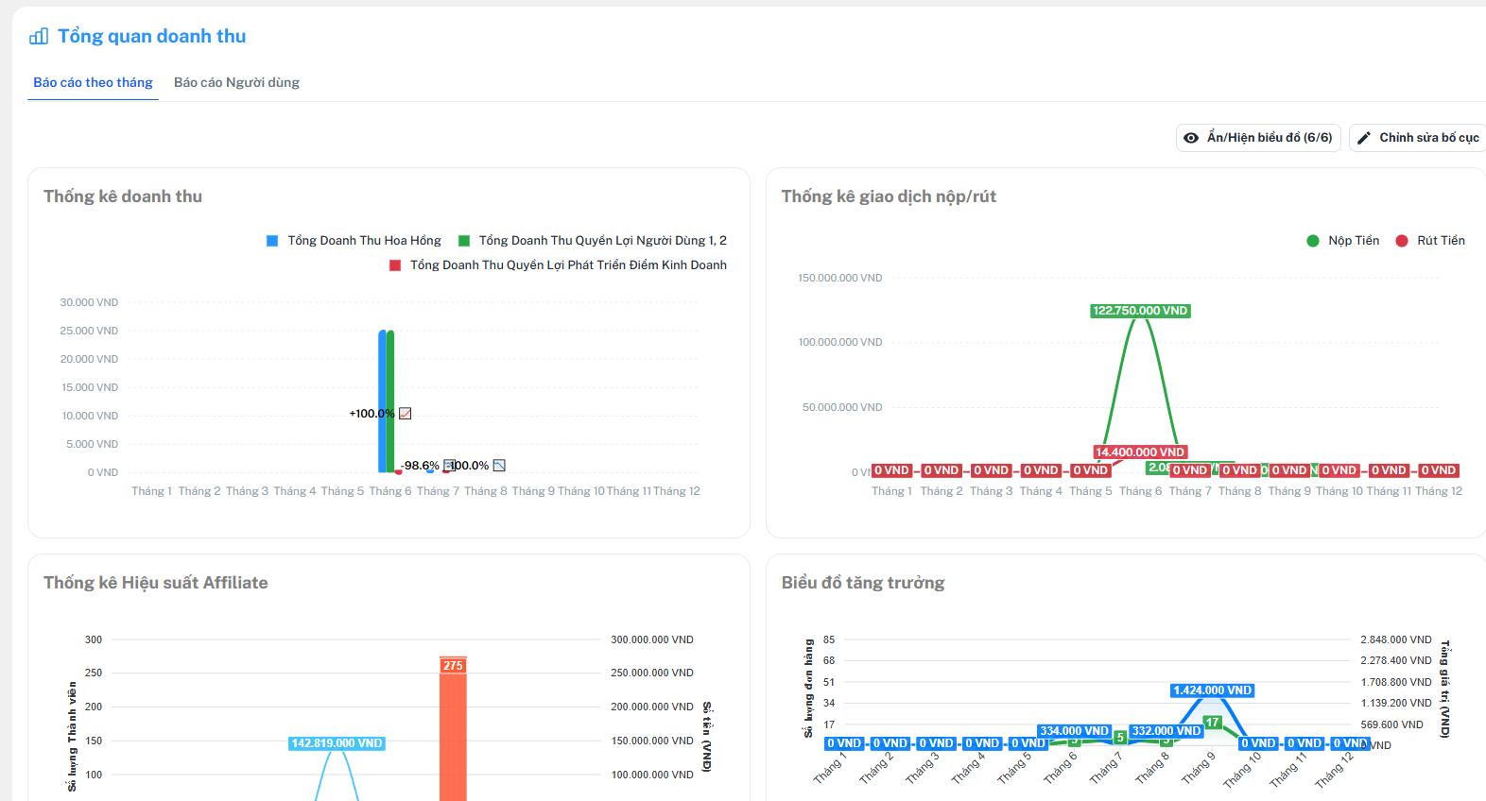Click the eye icon in Ẩn/Hiện biểu đồ
Image resolution: width=1486 pixels, height=801 pixels.
(1191, 138)
